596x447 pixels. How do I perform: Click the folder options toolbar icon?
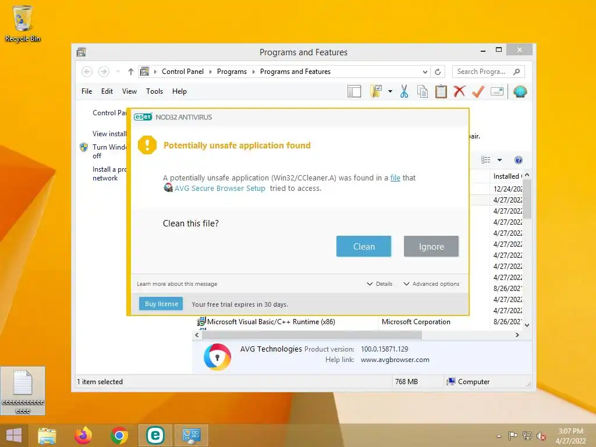click(x=376, y=91)
